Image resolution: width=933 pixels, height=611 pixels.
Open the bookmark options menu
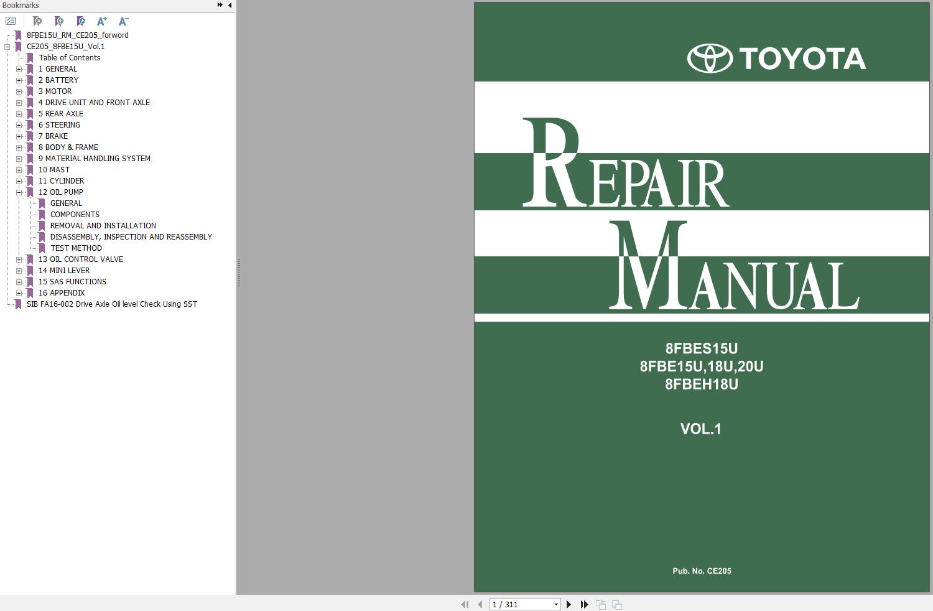[x=10, y=21]
